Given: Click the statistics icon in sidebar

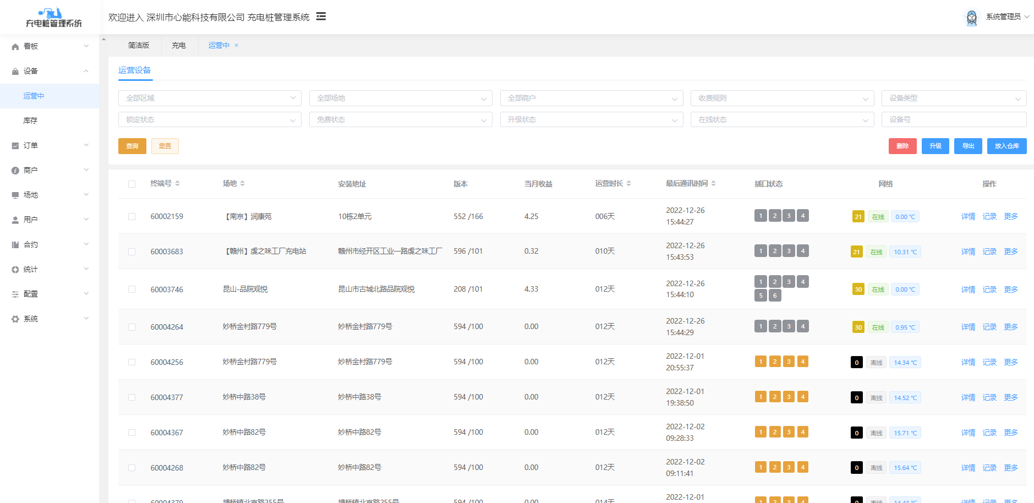Looking at the screenshot, I should [15, 270].
